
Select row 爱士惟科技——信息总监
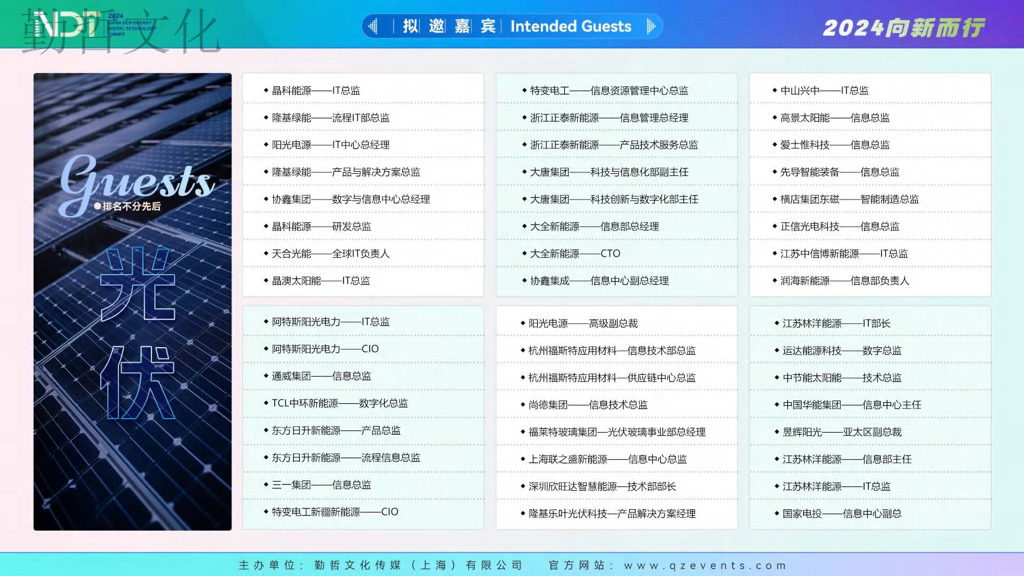pos(870,145)
